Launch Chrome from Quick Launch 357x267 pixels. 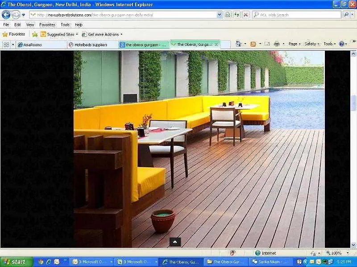41,262
